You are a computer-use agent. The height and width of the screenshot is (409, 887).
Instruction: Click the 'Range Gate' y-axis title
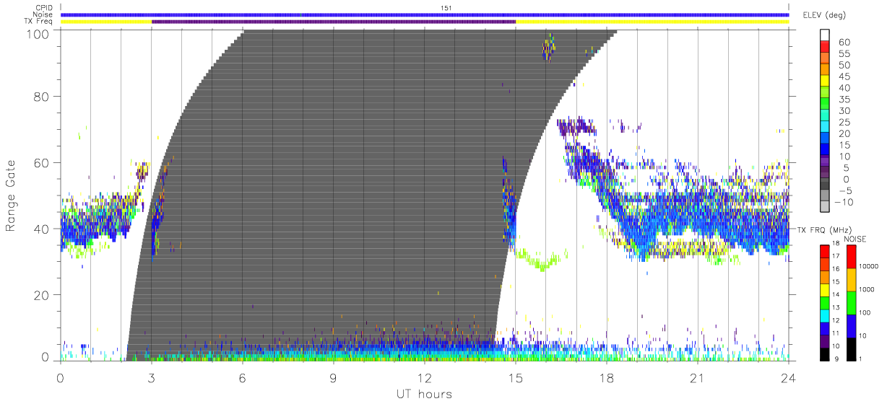click(12, 195)
